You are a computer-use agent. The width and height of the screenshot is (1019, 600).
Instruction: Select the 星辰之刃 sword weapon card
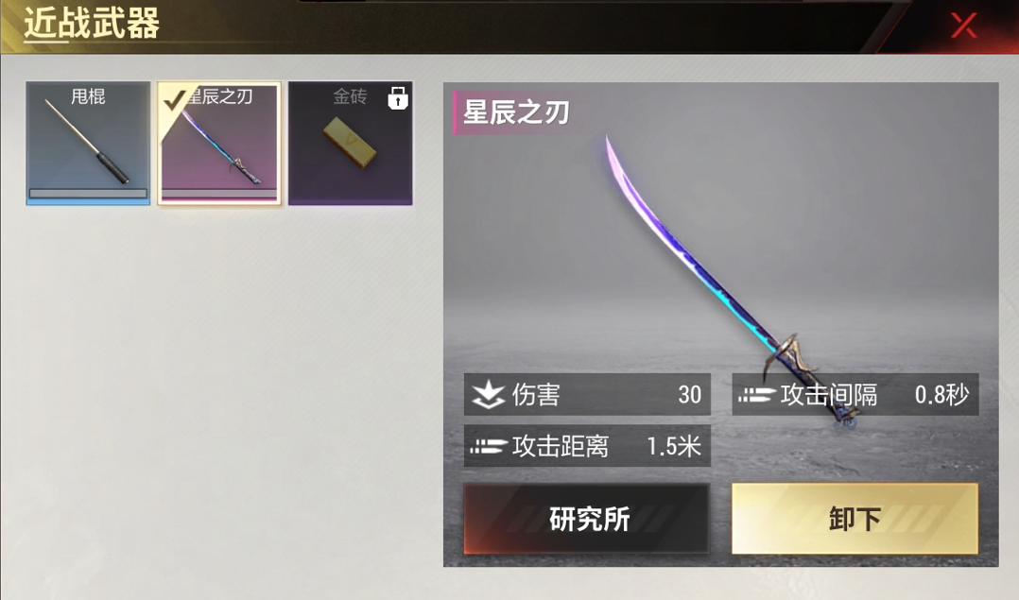[219, 143]
